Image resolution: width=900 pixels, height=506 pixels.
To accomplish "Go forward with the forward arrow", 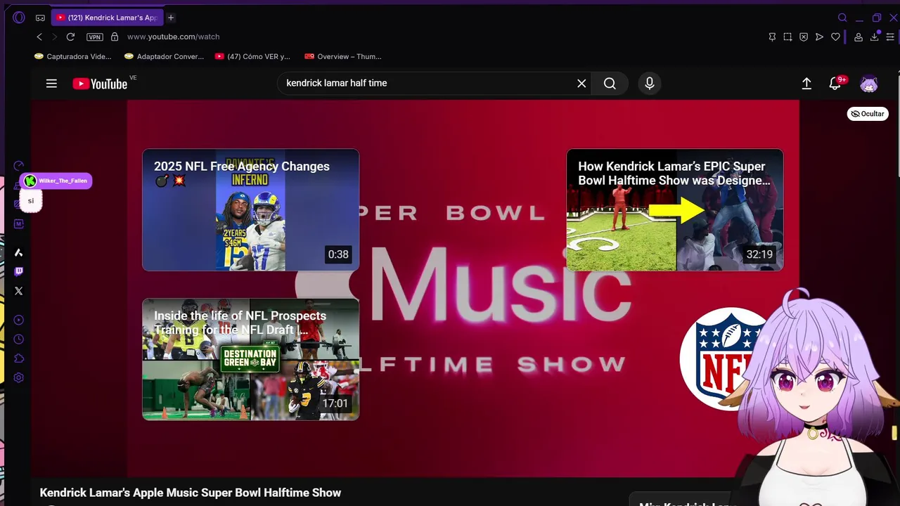I will [54, 37].
